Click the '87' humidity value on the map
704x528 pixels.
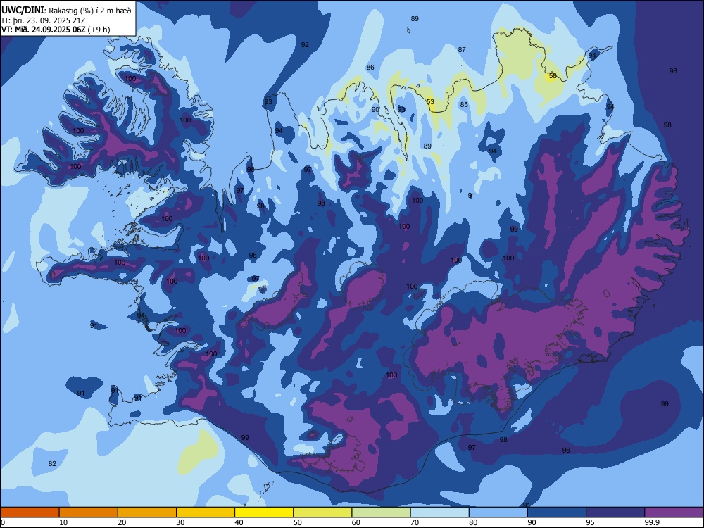pos(462,50)
